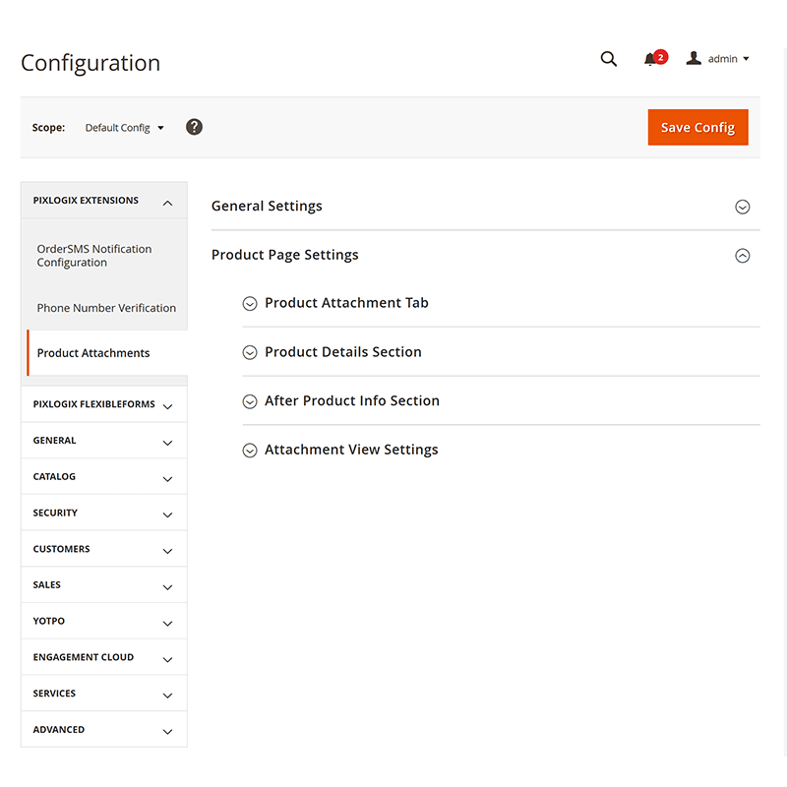Expand the Catalog sidebar section
The height and width of the screenshot is (787, 787).
103,476
